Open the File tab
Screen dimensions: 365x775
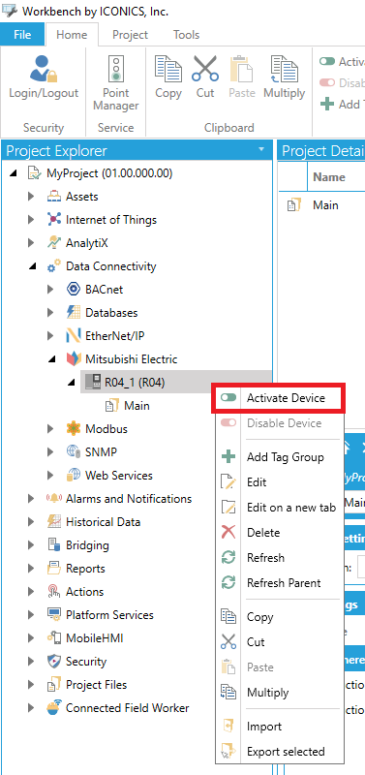point(22,35)
